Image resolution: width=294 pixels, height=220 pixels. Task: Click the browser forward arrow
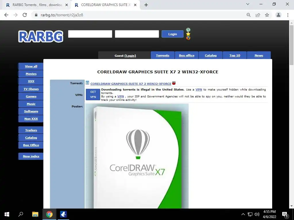point(16,15)
